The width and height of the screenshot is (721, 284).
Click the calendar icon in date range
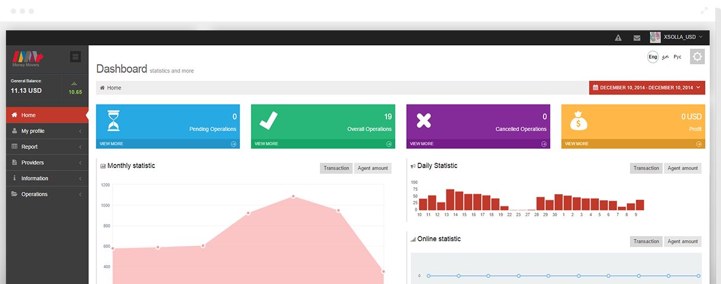click(x=595, y=88)
